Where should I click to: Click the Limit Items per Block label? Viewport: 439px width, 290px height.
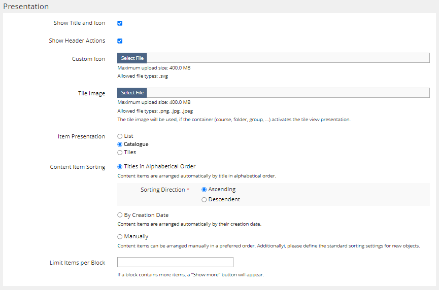pyautogui.click(x=77, y=263)
